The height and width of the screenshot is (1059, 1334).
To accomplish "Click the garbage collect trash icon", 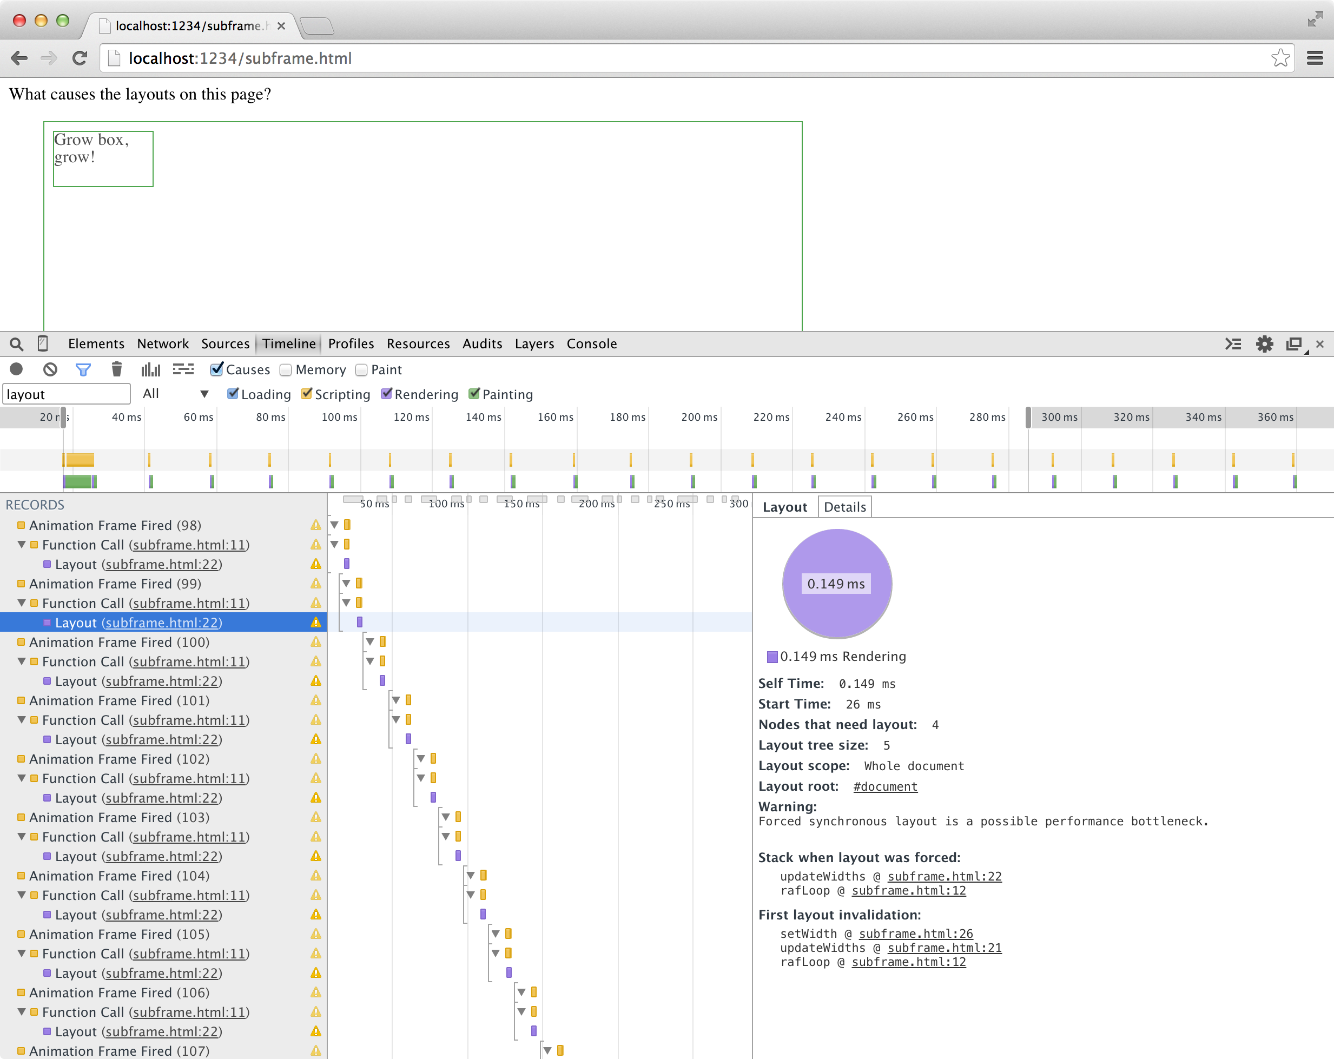I will [116, 369].
